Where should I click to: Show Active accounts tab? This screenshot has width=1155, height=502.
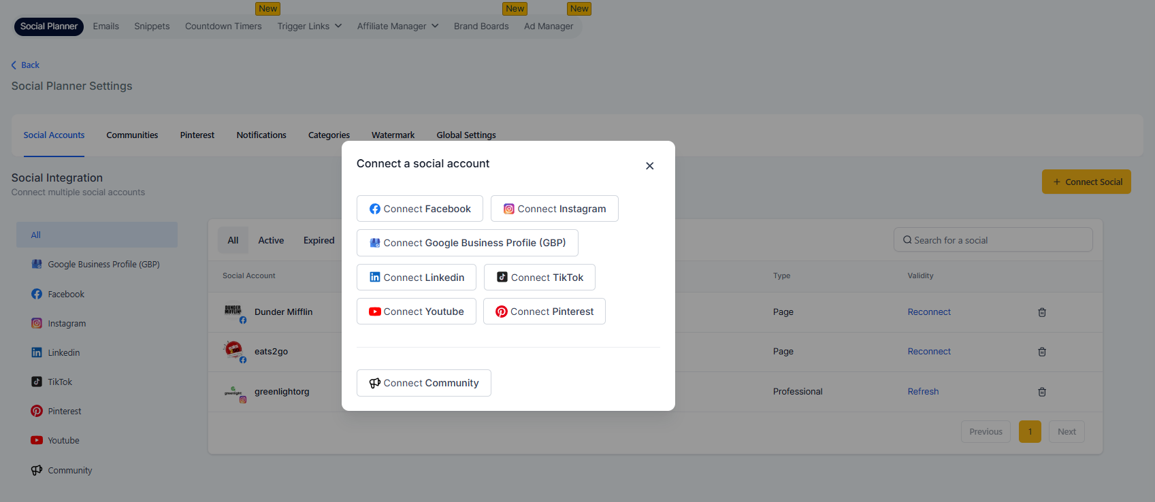click(x=271, y=240)
